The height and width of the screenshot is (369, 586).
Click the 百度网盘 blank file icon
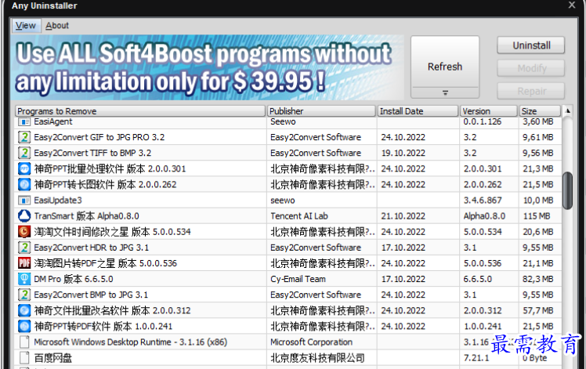(24, 358)
